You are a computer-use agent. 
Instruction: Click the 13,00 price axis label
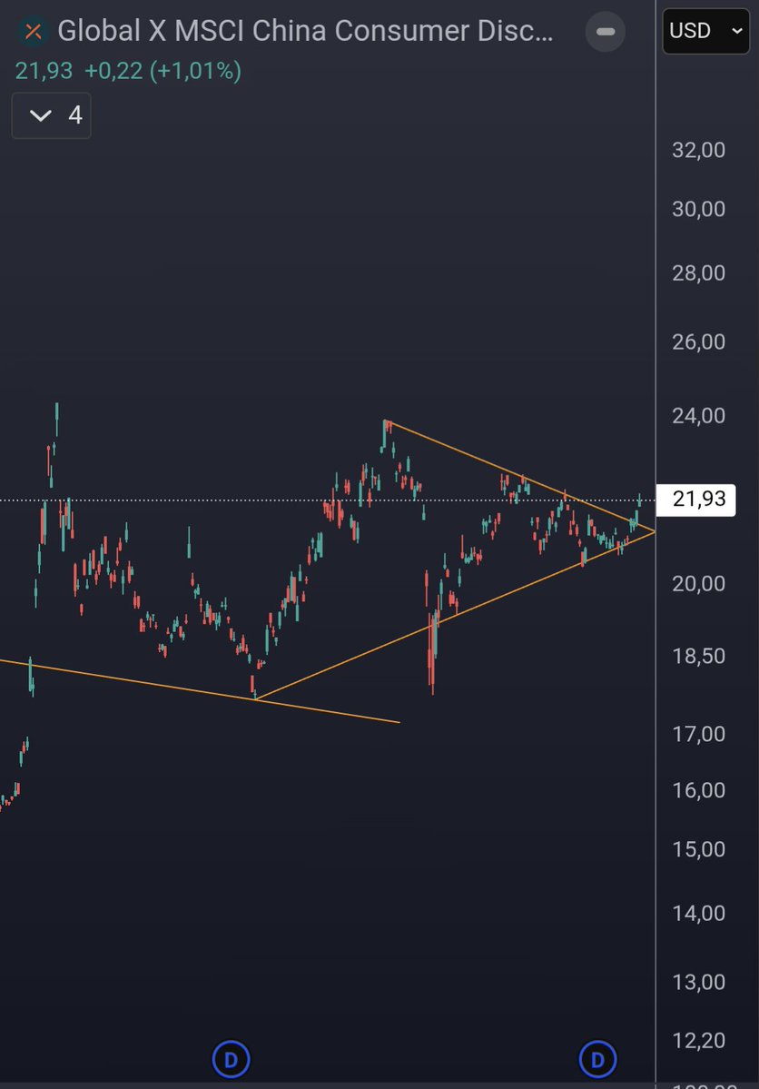point(698,982)
